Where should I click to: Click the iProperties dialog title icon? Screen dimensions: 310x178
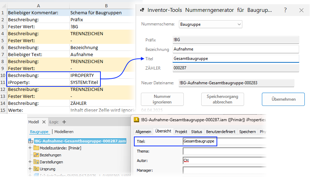coord(136,120)
